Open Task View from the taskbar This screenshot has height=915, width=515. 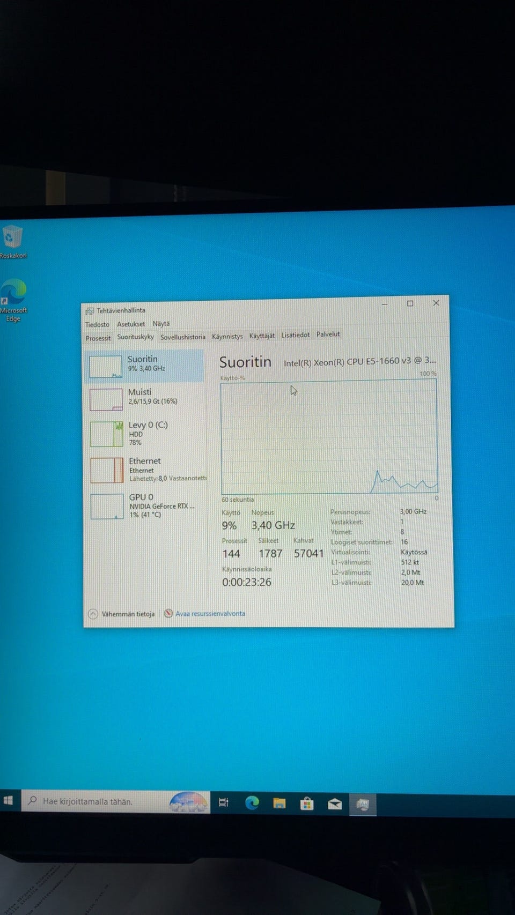pyautogui.click(x=224, y=802)
